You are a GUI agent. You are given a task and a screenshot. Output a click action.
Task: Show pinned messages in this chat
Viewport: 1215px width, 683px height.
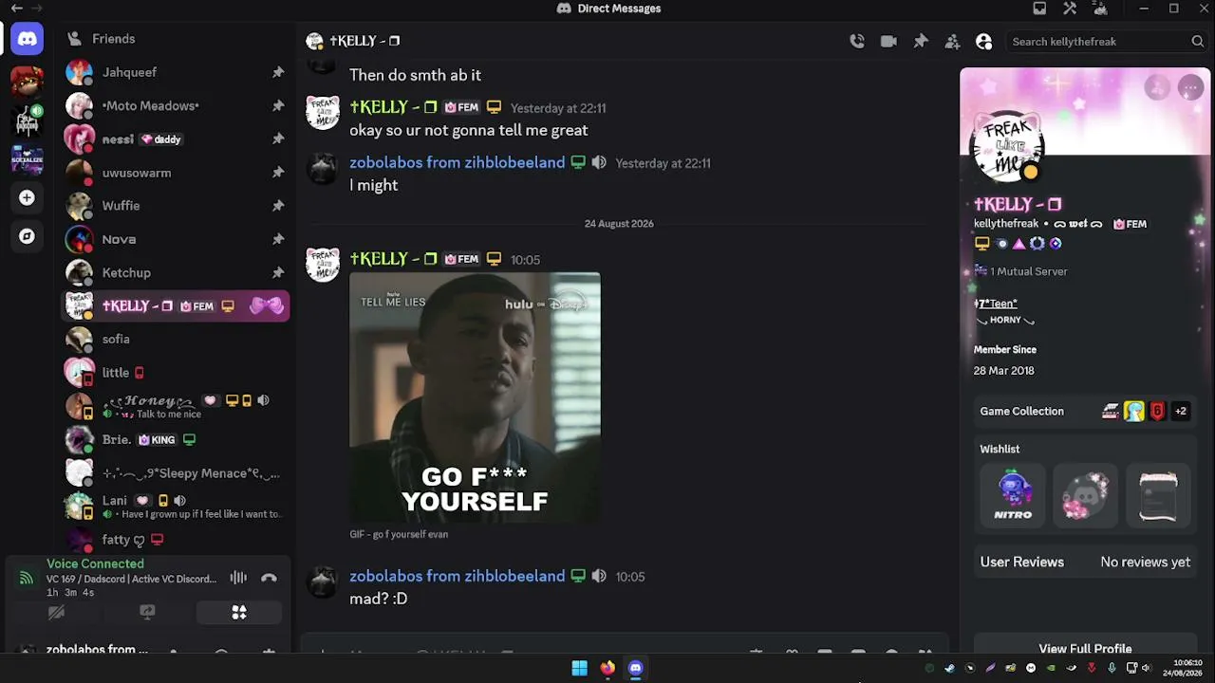(x=921, y=41)
